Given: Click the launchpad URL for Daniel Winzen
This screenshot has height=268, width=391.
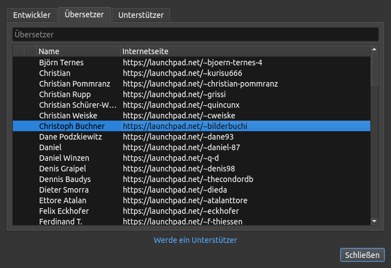Looking at the screenshot, I should click(x=171, y=158).
